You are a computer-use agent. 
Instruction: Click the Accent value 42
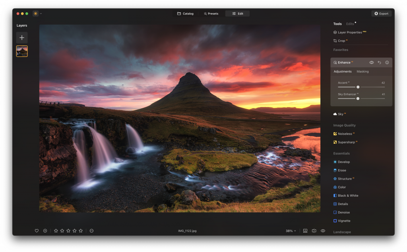[x=383, y=83]
